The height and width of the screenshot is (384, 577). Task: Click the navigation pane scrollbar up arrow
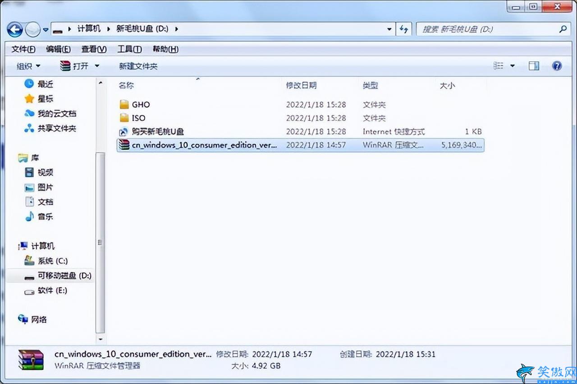101,83
